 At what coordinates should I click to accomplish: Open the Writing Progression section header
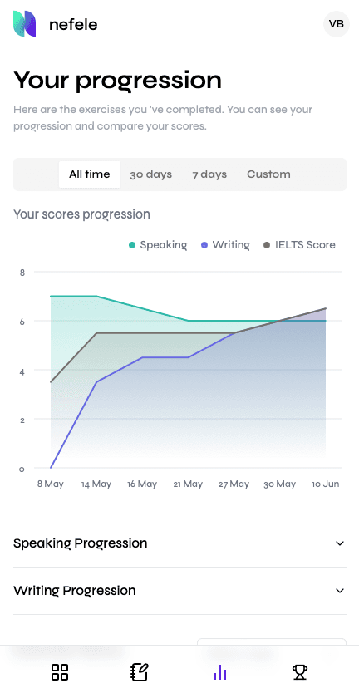(179, 591)
